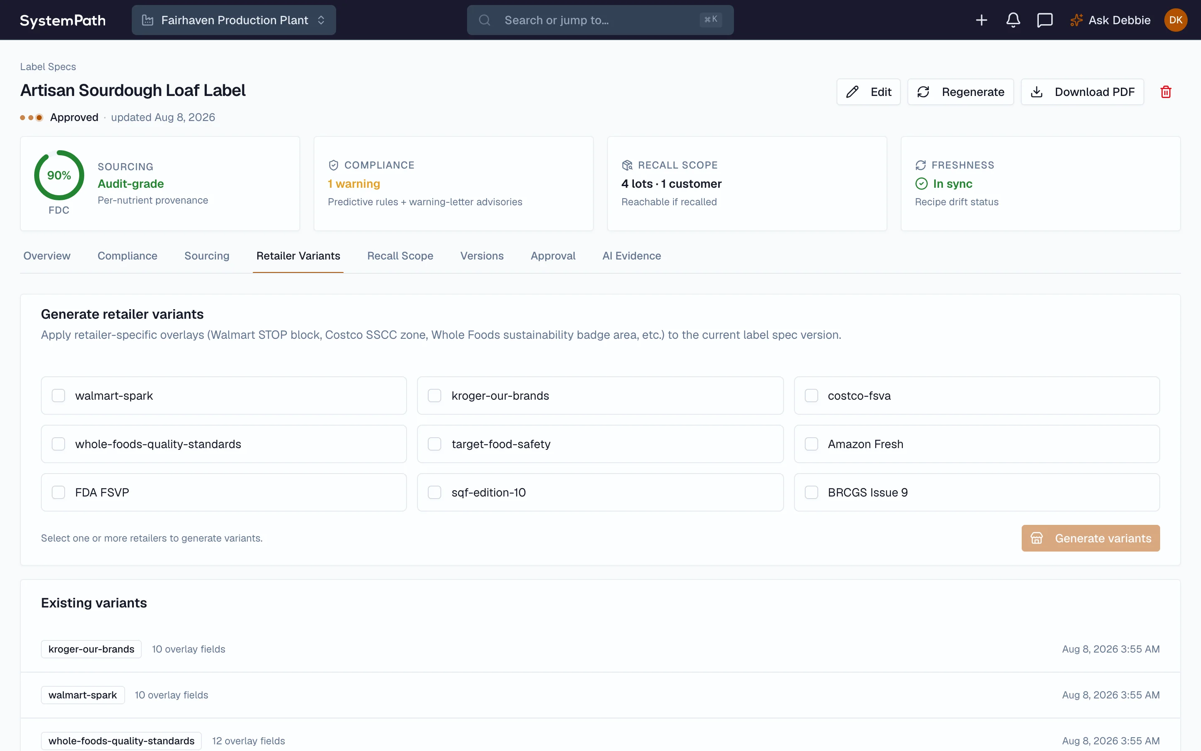The image size is (1201, 751).
Task: Enable the BRCGS Issue 9 checkbox
Action: (812, 492)
